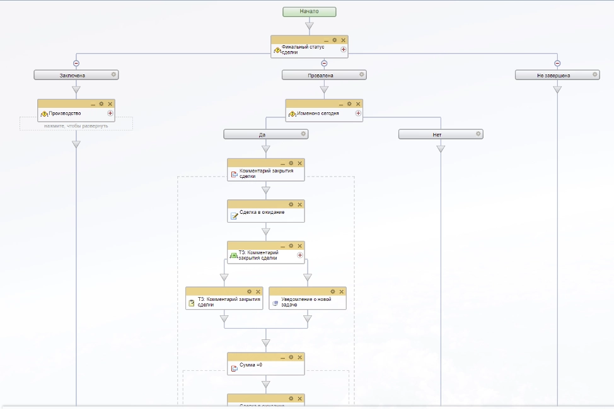Screen dimensions: 614x410
Task: Minimize the Комментарий закрытия сделки block
Action: [282, 163]
